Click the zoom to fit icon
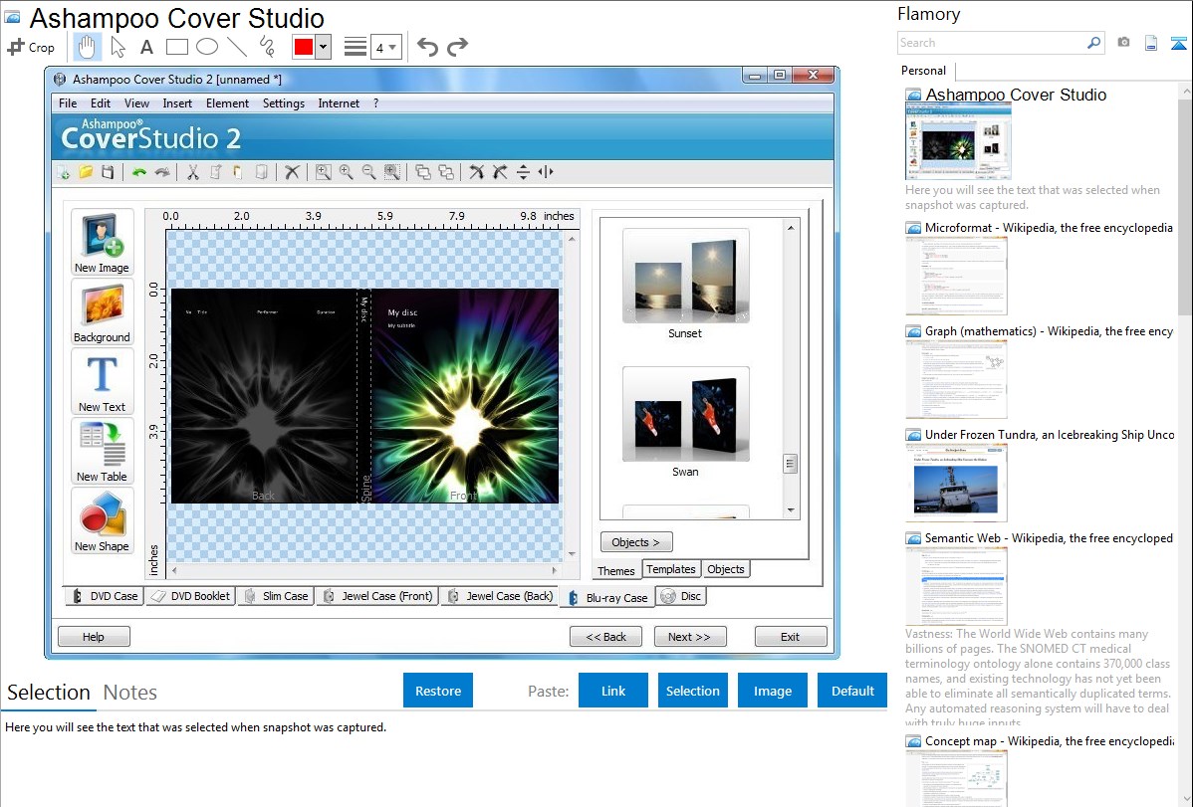Viewport: 1193px width, 807px height. point(324,173)
